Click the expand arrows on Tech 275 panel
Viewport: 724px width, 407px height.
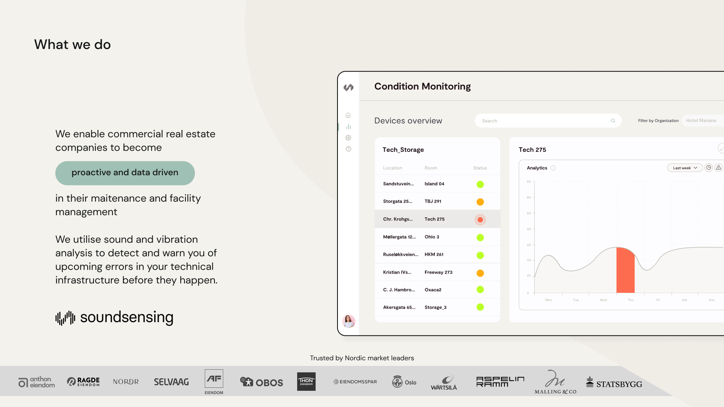pos(721,149)
